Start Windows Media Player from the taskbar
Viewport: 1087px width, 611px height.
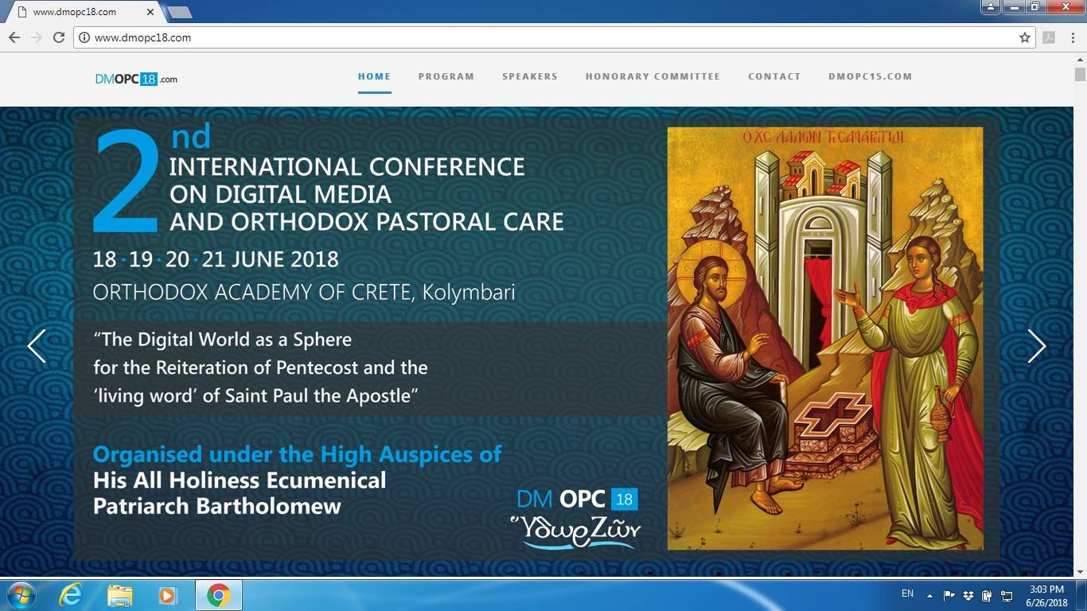point(168,594)
